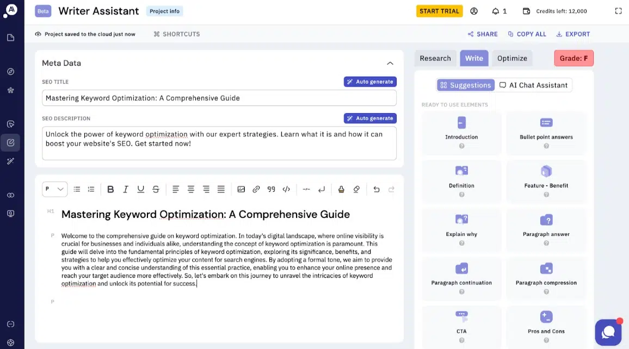Switch to the Research tab

point(435,58)
